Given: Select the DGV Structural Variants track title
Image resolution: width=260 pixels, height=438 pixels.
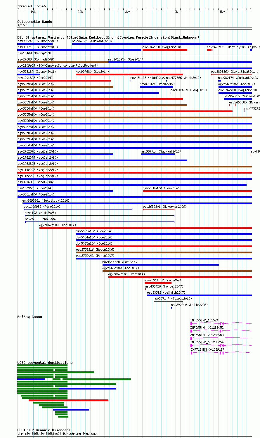Looking at the screenshot, I should (108, 37).
